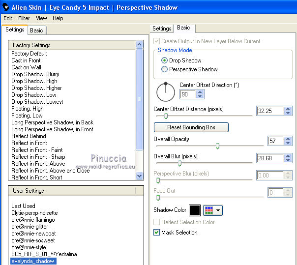Select Drop Shadow, High preset
Viewport: 297px width, 265px height.
point(34,81)
